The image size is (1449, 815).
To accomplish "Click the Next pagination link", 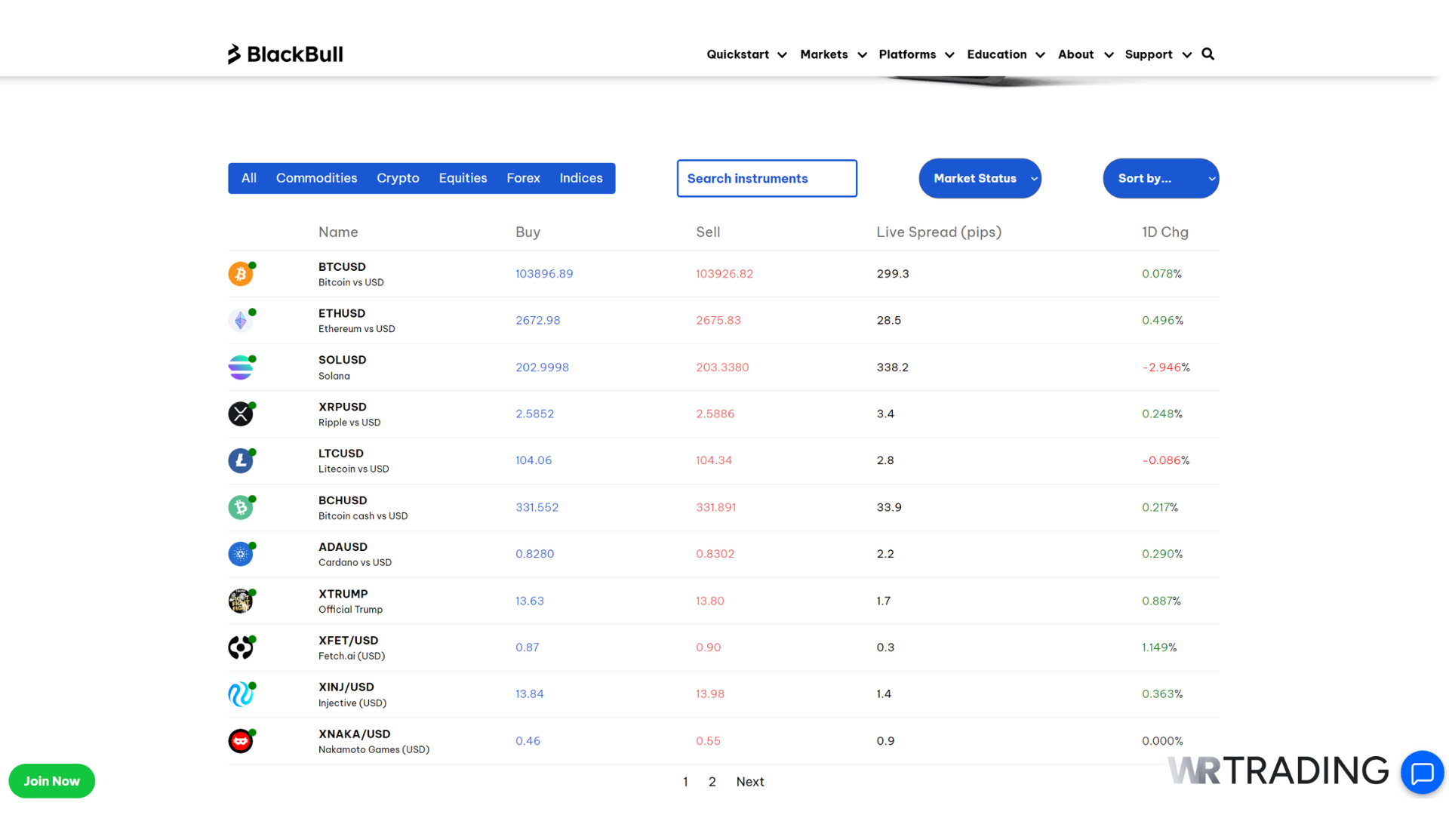I will (x=750, y=782).
